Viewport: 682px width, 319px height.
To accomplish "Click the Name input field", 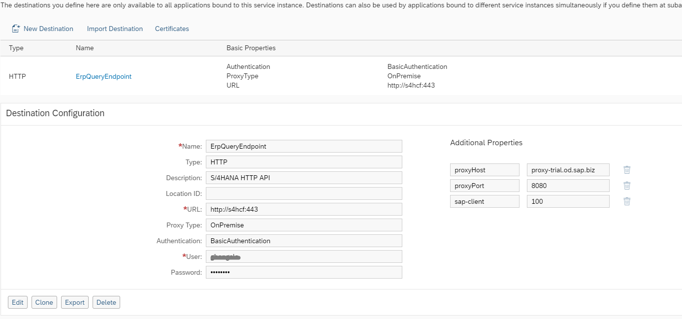I will tap(304, 146).
